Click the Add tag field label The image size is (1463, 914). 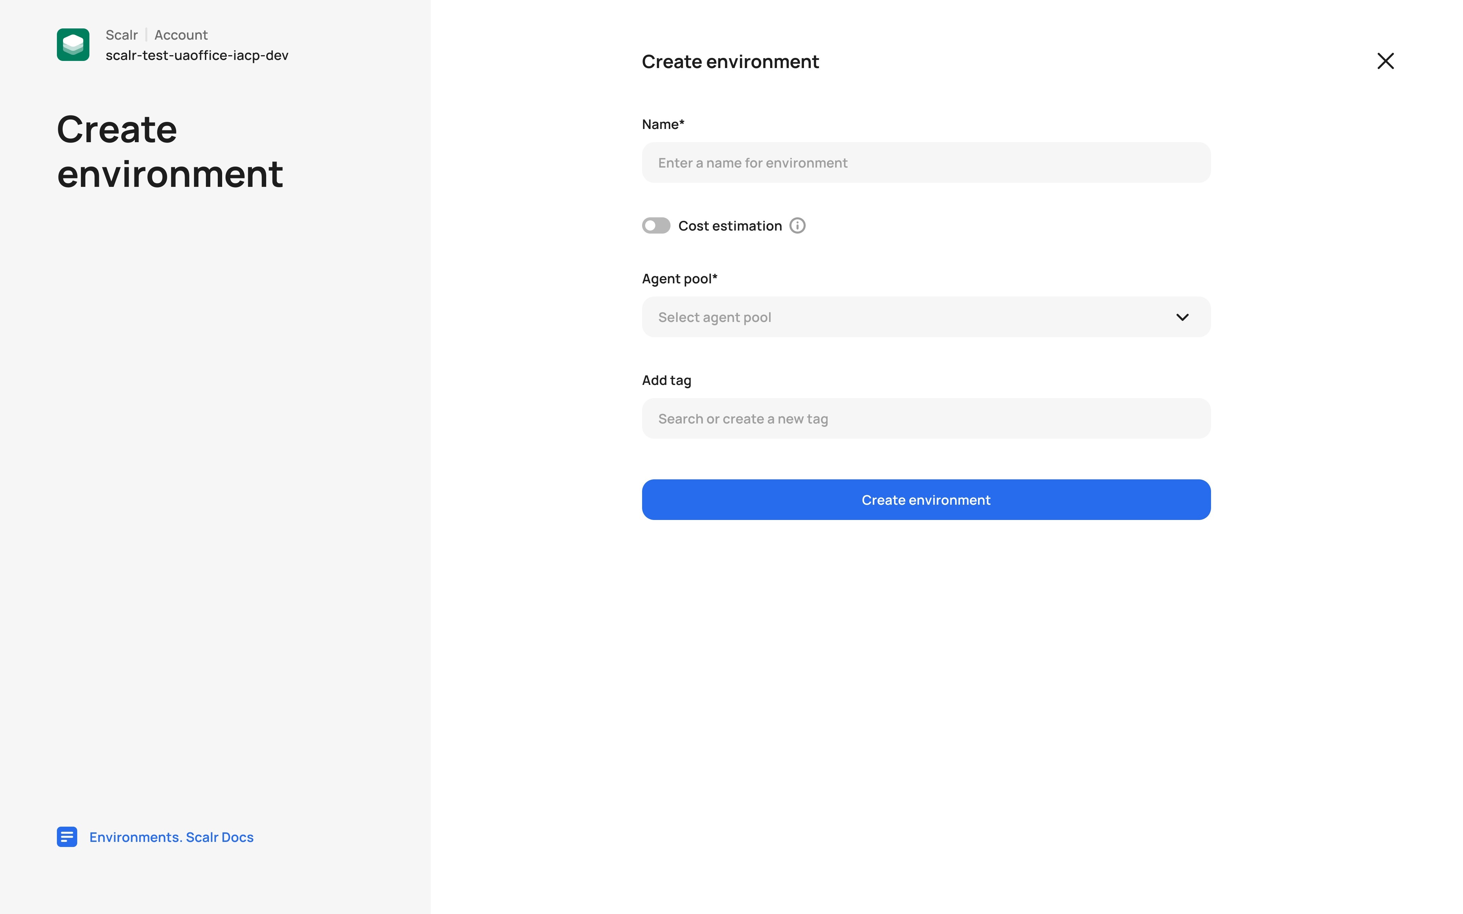pos(666,380)
